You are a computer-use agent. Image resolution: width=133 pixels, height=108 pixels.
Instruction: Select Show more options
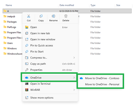coord(50,98)
